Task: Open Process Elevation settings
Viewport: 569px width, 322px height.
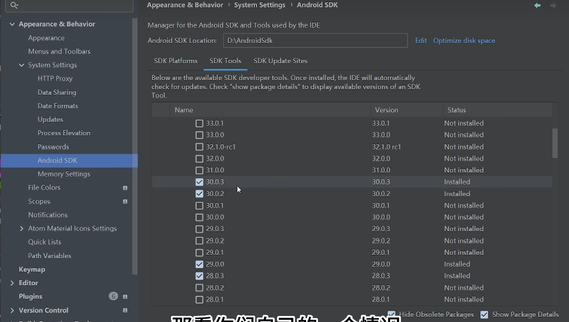Action: click(x=64, y=133)
